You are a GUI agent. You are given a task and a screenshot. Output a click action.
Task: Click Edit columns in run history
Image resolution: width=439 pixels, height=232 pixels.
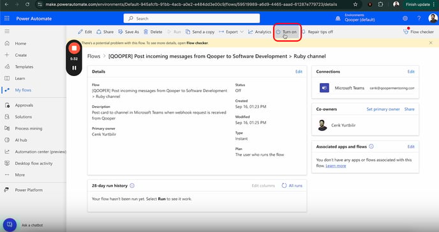[x=263, y=186]
